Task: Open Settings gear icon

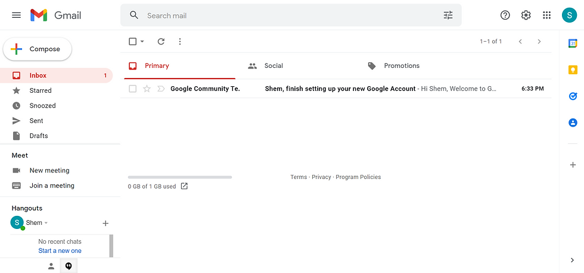Action: (x=526, y=15)
